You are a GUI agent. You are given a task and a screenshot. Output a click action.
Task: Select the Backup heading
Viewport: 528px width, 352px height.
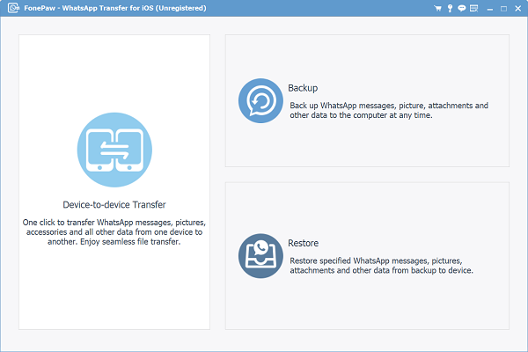click(303, 88)
